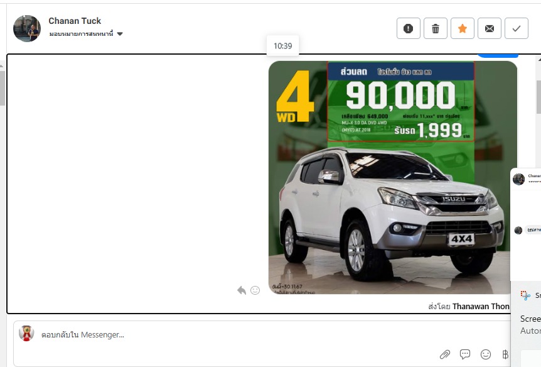Open the Isuzu MU-X promotion image
541x367 pixels.
[x=393, y=178]
